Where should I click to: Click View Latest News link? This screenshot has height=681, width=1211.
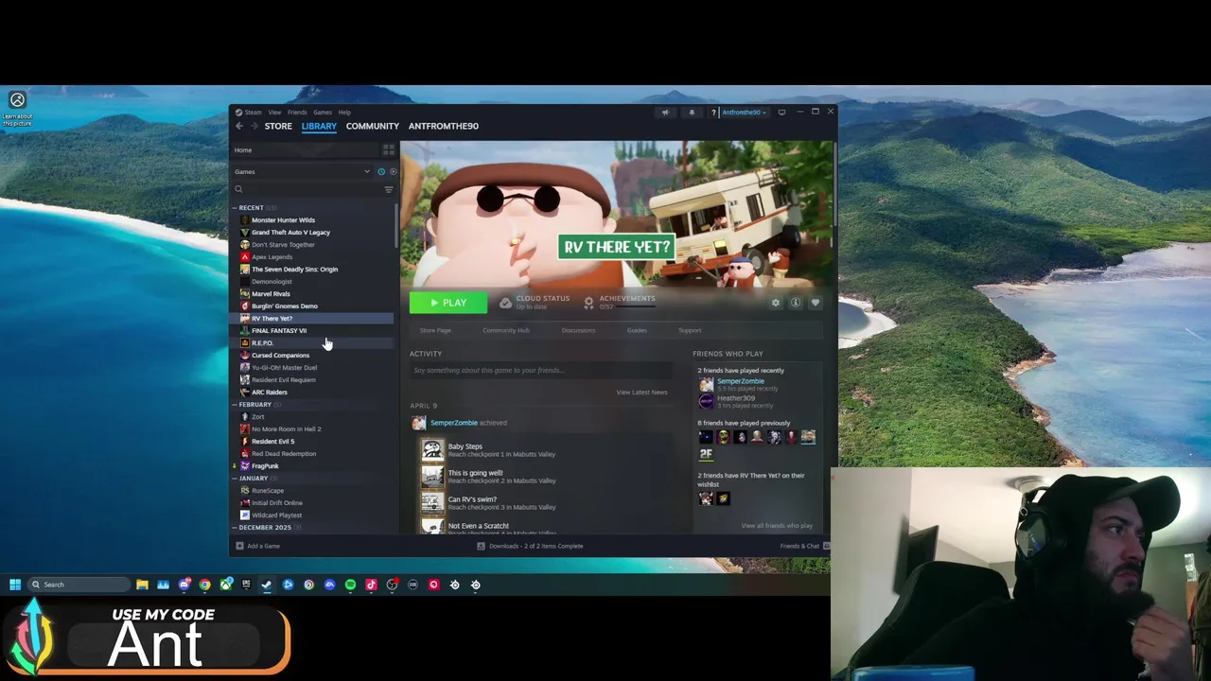click(x=641, y=392)
